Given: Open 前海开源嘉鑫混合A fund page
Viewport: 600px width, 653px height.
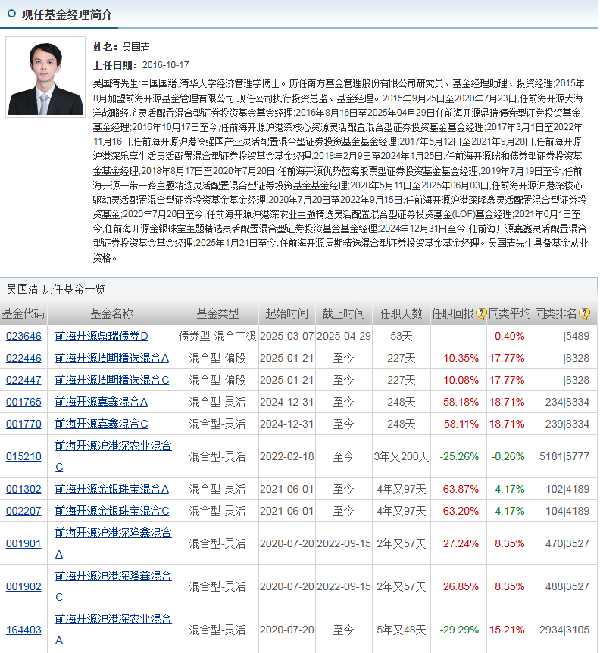Looking at the screenshot, I should pyautogui.click(x=102, y=403).
